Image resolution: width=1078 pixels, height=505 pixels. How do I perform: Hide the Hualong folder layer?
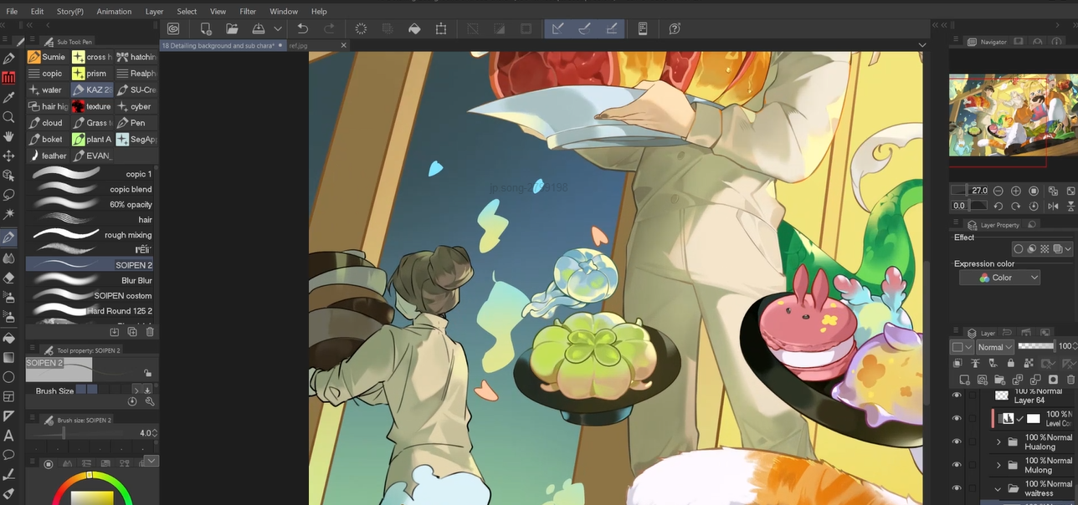[957, 441]
